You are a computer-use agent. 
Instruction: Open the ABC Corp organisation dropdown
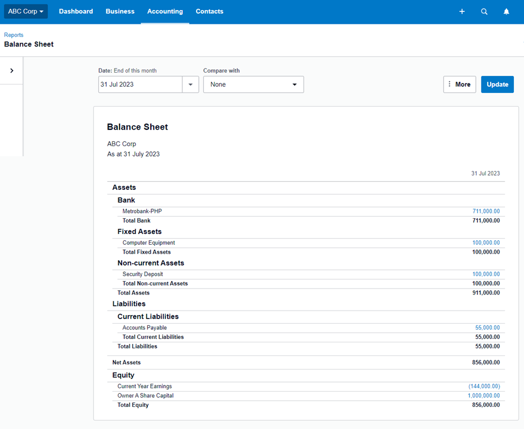pos(25,11)
